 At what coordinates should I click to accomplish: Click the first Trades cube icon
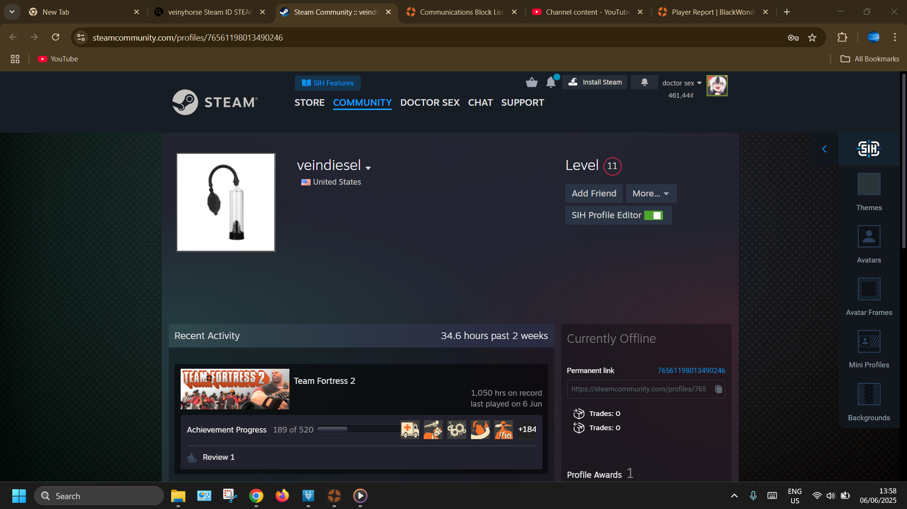579,414
